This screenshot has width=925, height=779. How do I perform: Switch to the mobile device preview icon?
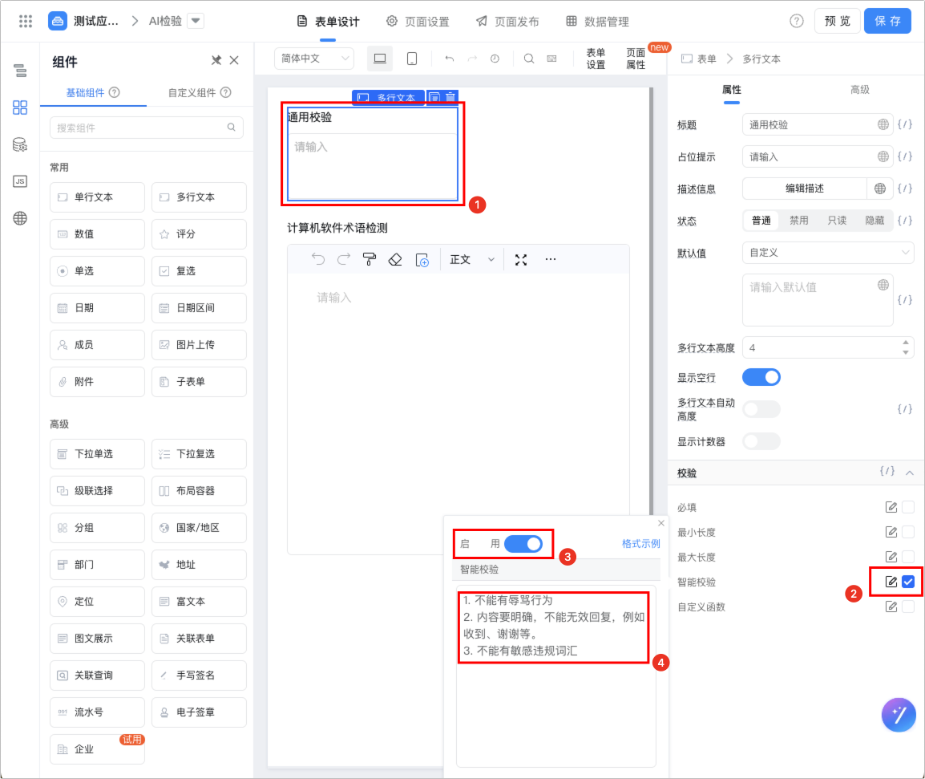tap(412, 59)
